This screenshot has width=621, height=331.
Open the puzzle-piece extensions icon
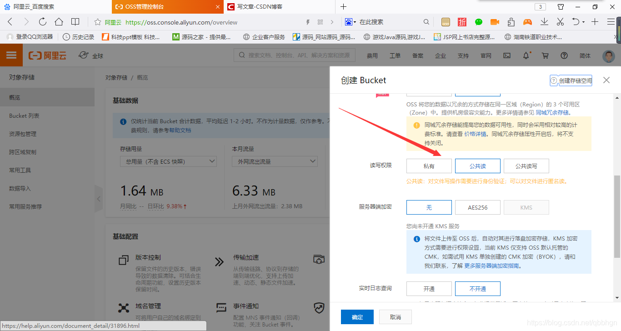click(511, 22)
